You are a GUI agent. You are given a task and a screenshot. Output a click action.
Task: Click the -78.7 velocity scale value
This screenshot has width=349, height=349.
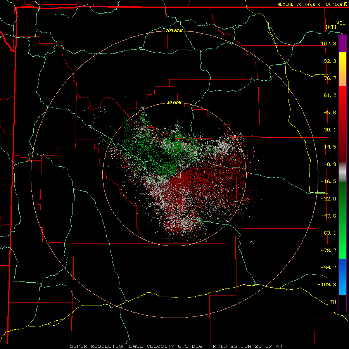tap(328, 251)
